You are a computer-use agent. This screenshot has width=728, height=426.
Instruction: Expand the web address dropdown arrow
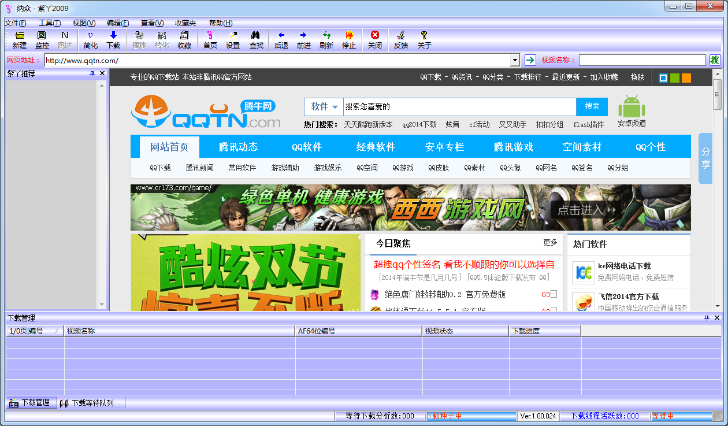pyautogui.click(x=515, y=60)
